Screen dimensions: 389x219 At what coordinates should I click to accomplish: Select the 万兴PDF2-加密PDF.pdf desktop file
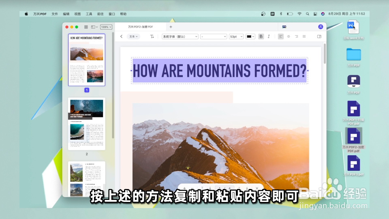[x=353, y=140]
